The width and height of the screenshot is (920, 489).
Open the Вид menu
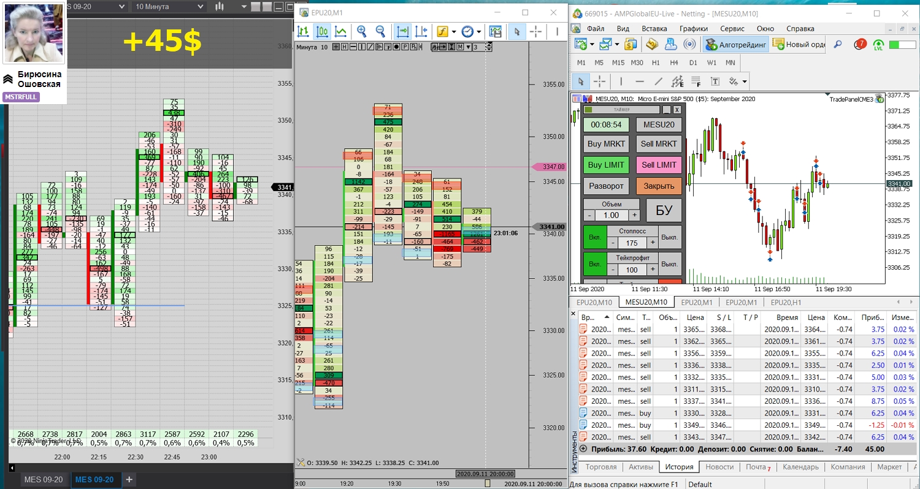coord(623,29)
